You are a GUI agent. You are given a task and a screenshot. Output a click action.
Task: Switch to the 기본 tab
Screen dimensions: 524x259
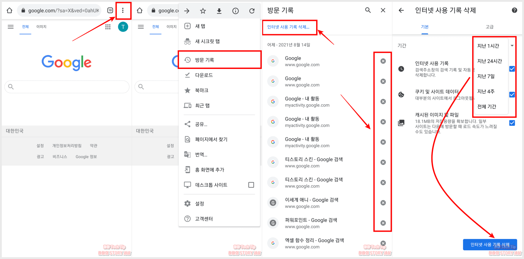pos(425,27)
